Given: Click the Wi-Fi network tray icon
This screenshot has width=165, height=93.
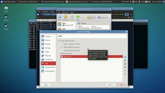Looking at the screenshot, I should [x=136, y=2].
